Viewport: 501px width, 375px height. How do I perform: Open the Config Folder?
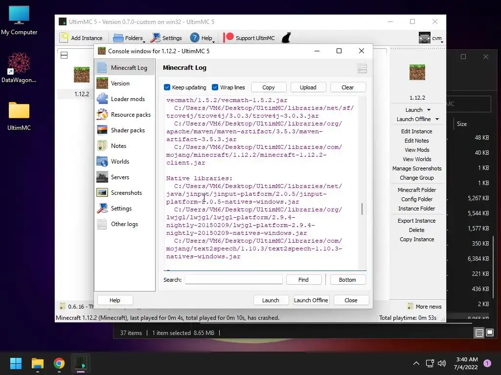[x=417, y=199]
